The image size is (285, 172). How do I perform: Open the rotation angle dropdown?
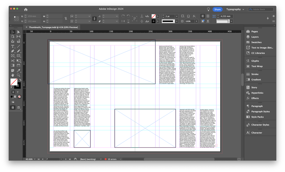click(117, 16)
